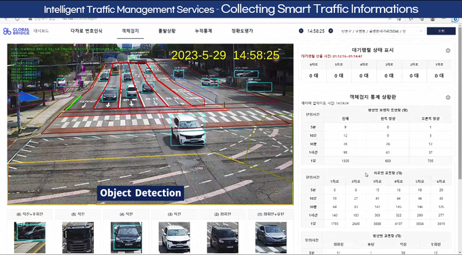Select lane 6 직진+우회전 vehicle thumbnail
The image size is (462, 255).
pos(30,237)
